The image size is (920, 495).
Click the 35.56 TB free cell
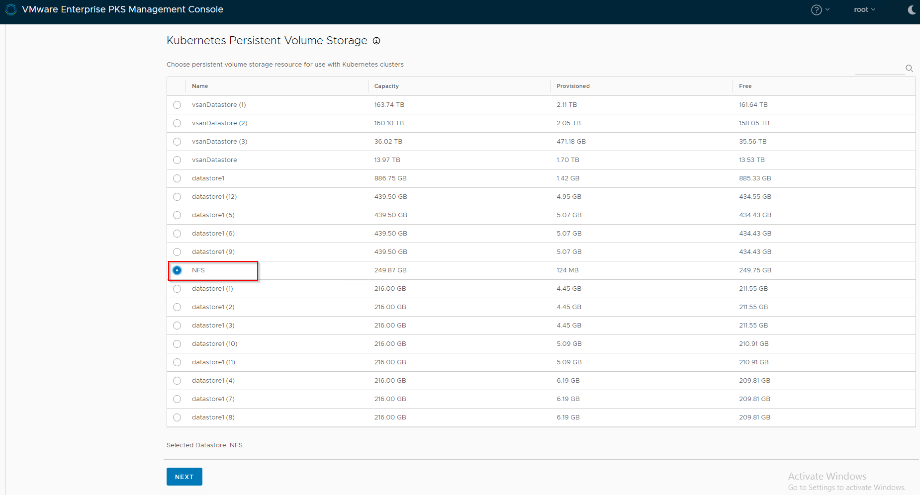753,142
